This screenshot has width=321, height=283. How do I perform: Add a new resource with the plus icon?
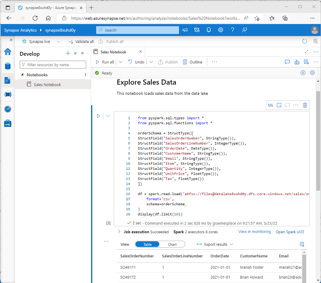68,53
